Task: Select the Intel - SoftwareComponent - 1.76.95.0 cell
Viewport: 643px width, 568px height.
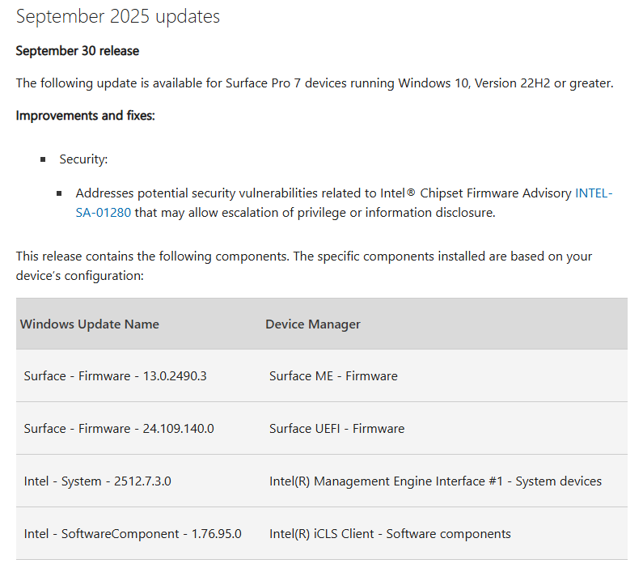Action: coord(133,534)
